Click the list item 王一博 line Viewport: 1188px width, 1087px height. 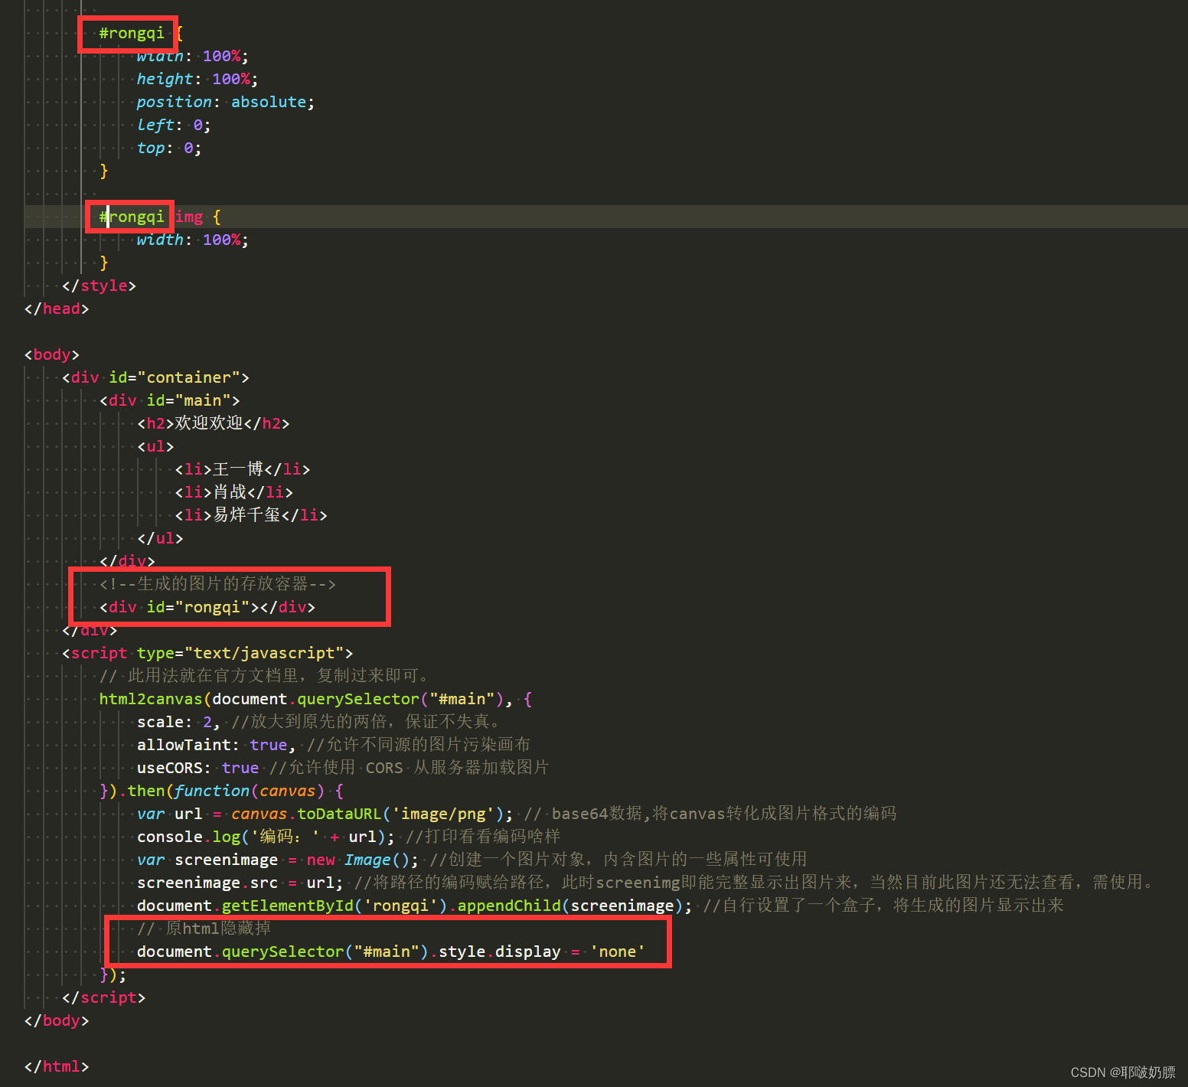pos(243,469)
